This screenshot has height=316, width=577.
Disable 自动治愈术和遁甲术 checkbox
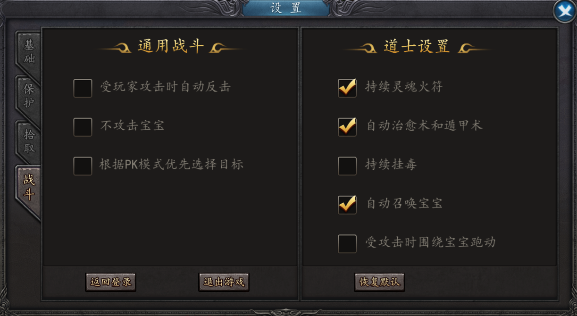click(x=347, y=127)
